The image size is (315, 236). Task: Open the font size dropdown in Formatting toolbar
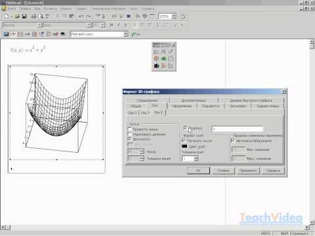(x=102, y=25)
